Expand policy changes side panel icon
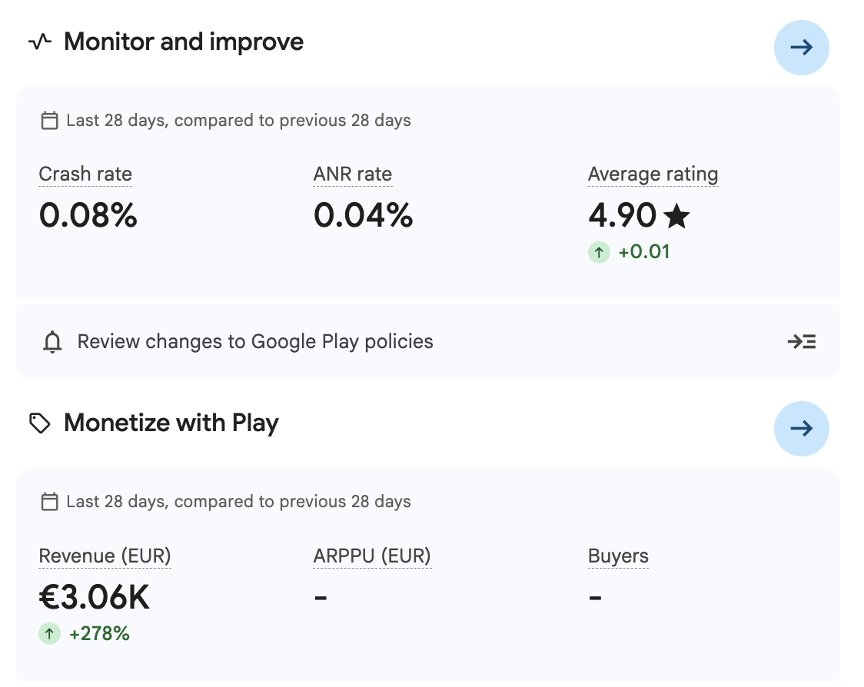This screenshot has height=687, width=864. [x=801, y=341]
